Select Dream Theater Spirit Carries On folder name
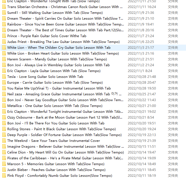 (x=65, y=18)
